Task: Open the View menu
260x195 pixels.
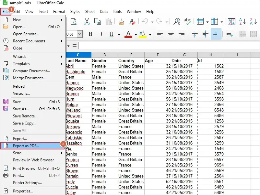Action: [x=29, y=12]
